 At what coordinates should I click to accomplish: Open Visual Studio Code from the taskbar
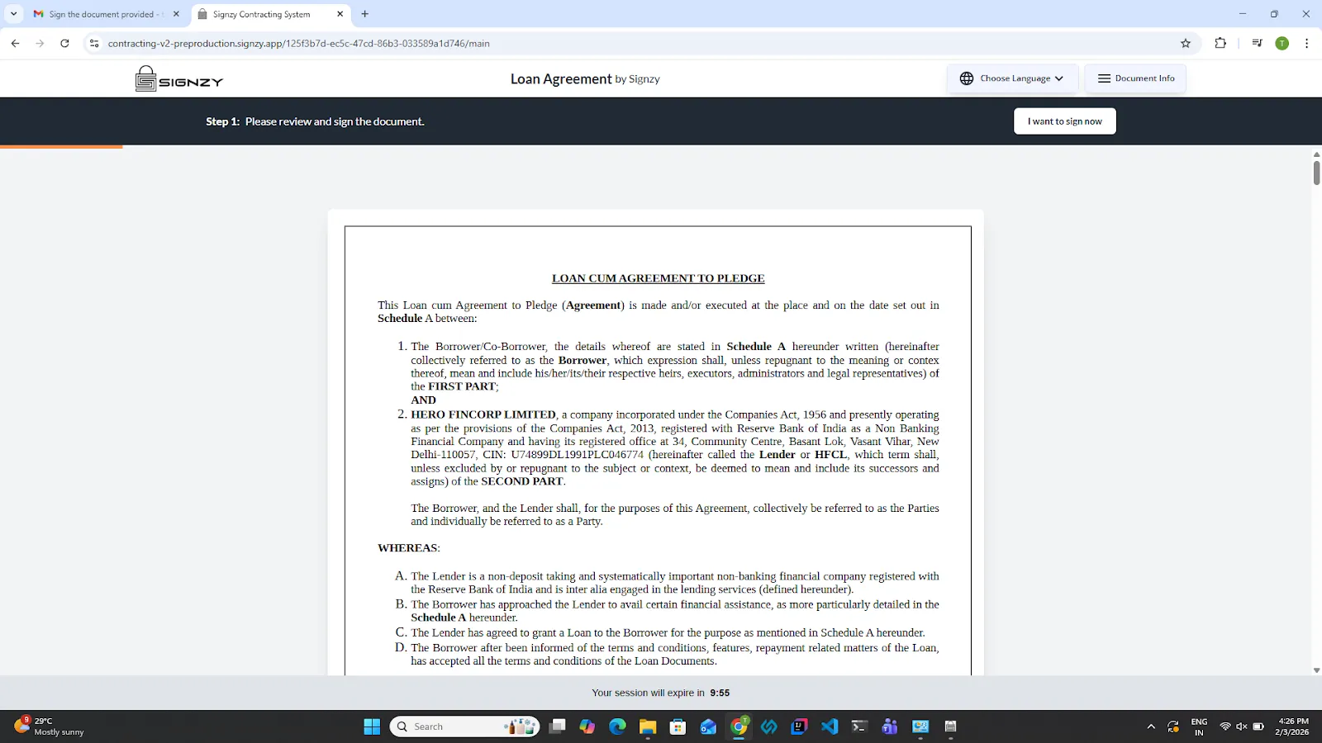click(x=830, y=726)
